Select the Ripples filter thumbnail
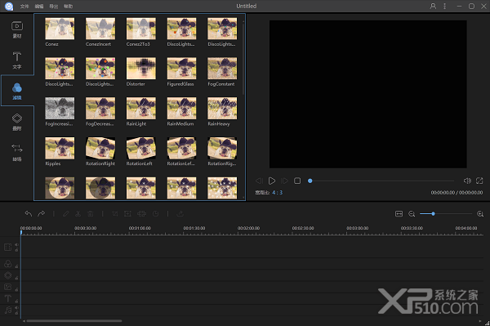 (60, 148)
